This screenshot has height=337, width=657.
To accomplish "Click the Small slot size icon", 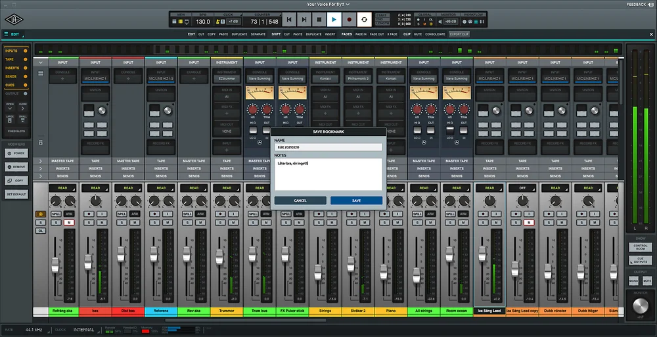I will point(22,120).
